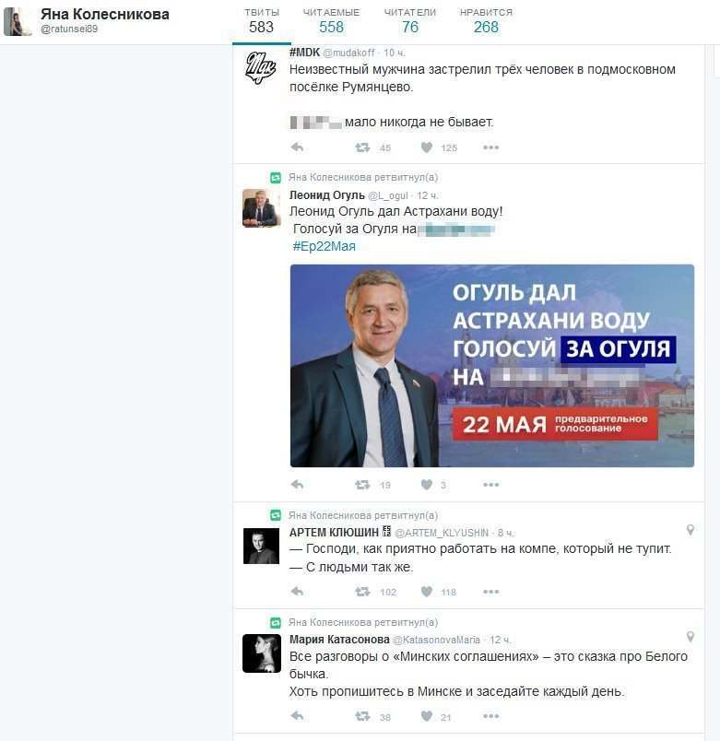720x741 pixels.
Task: Like АРТЕМ КЛЮШИН's tweet with 118 likes
Action: (x=427, y=591)
